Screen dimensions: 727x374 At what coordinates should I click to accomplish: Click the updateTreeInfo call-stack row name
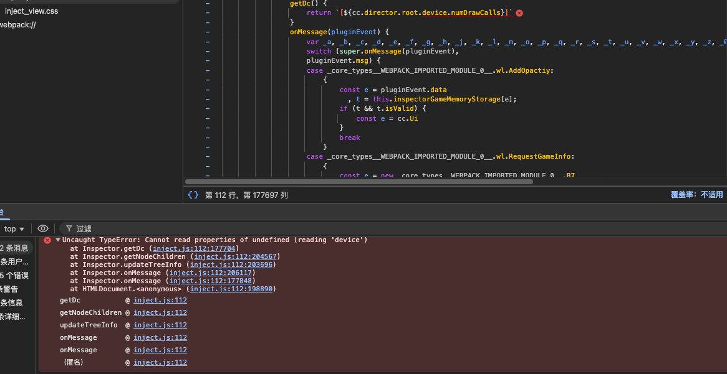(x=89, y=325)
